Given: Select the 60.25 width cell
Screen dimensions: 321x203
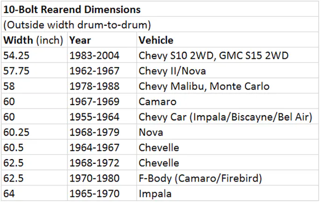Looking at the screenshot, I should click(16, 132).
